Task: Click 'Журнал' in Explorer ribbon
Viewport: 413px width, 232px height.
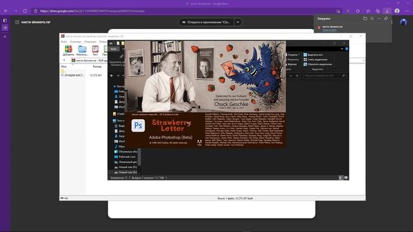Action: (292, 64)
